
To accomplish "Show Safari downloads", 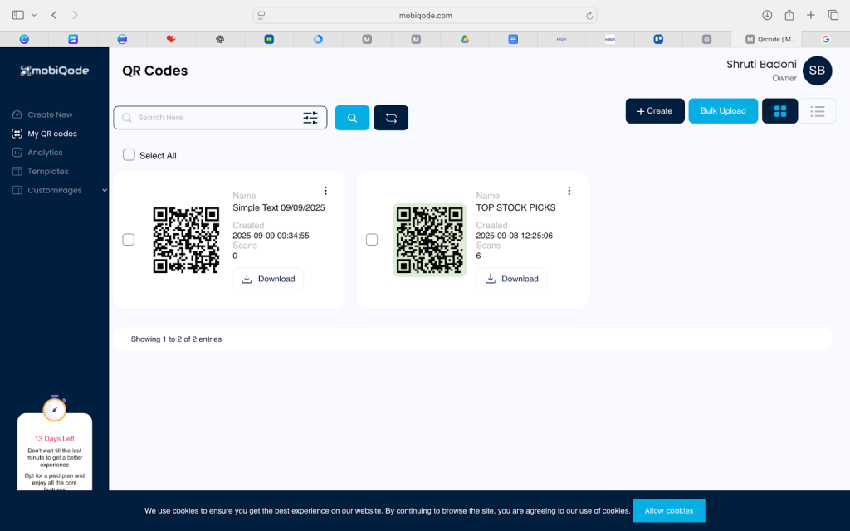I will [x=767, y=15].
